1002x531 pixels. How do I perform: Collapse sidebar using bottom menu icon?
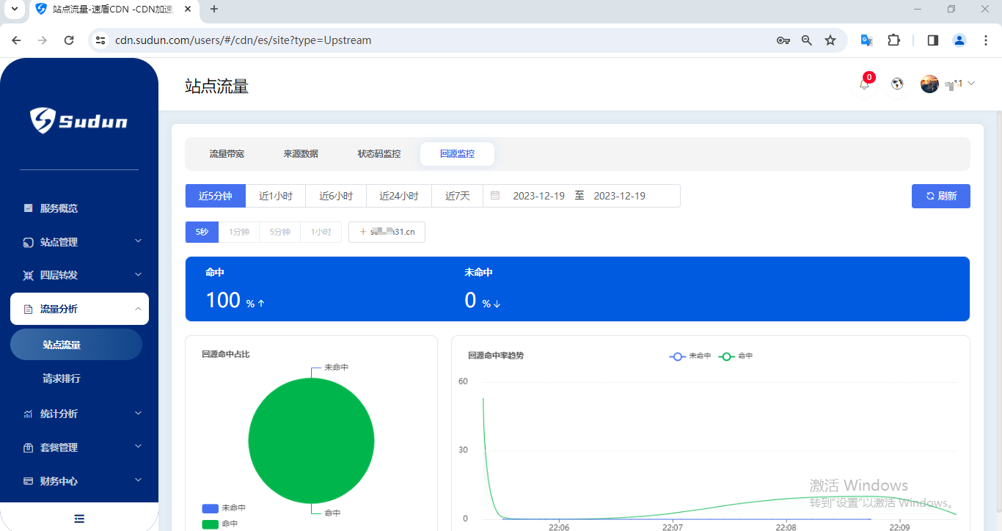click(x=79, y=519)
